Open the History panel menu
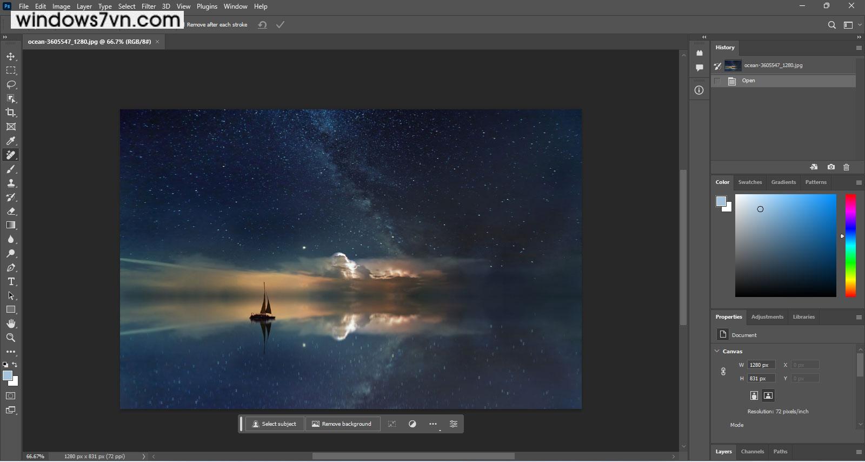The width and height of the screenshot is (865, 462). point(859,48)
